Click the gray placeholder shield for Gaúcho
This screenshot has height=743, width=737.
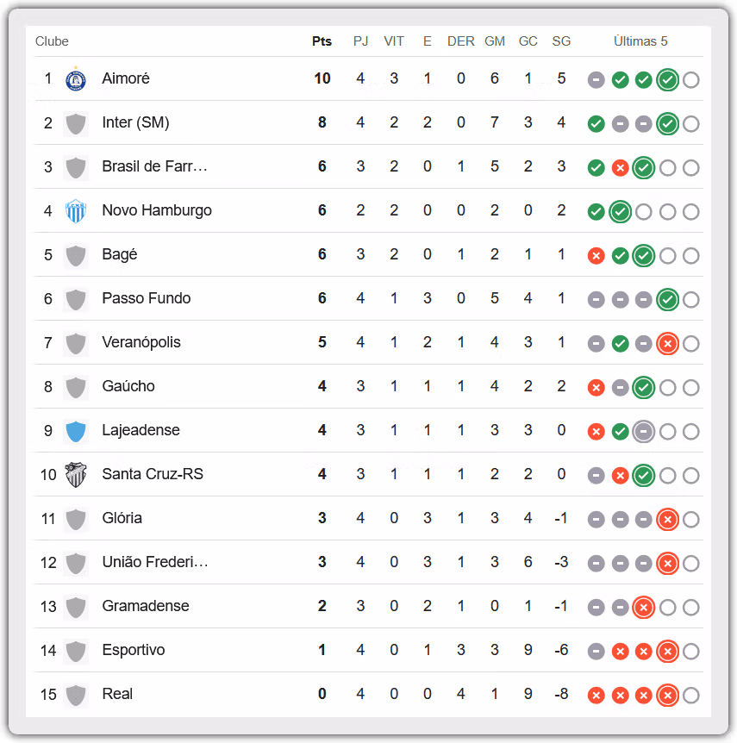point(76,387)
